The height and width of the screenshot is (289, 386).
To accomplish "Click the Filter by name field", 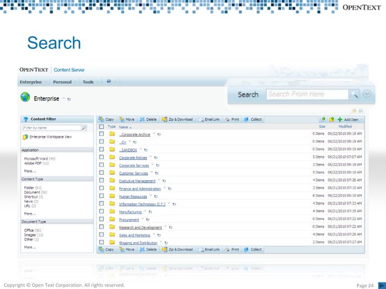I will [x=52, y=128].
